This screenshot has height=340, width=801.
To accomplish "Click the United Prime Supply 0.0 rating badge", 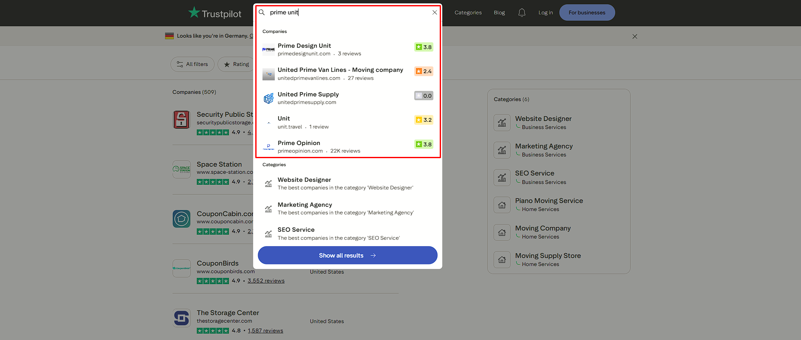I will pyautogui.click(x=424, y=96).
